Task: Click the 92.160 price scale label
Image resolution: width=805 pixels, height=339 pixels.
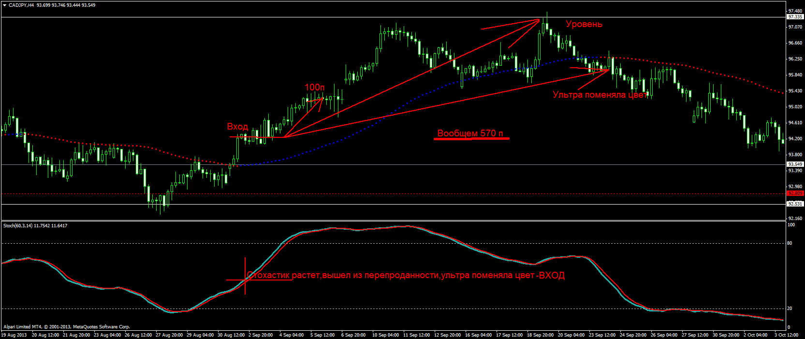Action: tap(795, 219)
